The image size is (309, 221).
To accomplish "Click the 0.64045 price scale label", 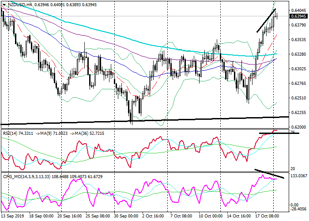I will 298,10.
